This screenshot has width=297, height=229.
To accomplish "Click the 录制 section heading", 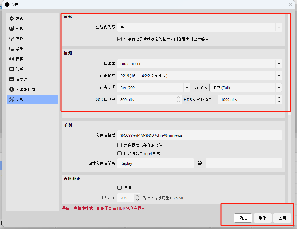I will [x=68, y=125].
